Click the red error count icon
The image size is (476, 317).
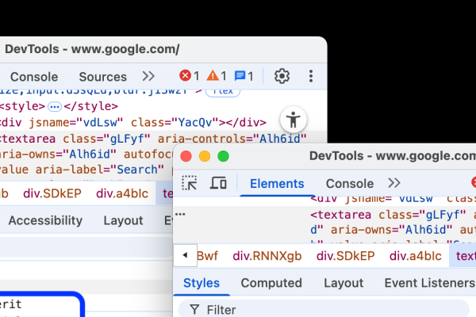click(x=185, y=75)
